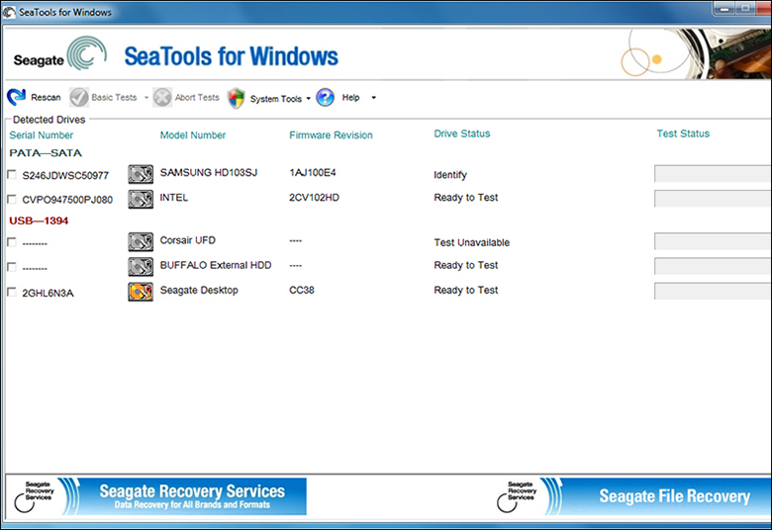Tick the 2GHL6N3A Seagate Desktop checkbox
The height and width of the screenshot is (530, 772).
[x=12, y=292]
